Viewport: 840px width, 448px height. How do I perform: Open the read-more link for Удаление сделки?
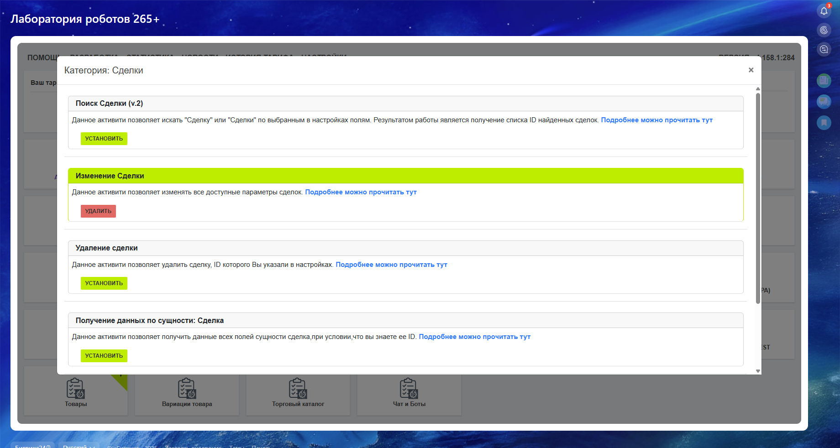[391, 265]
